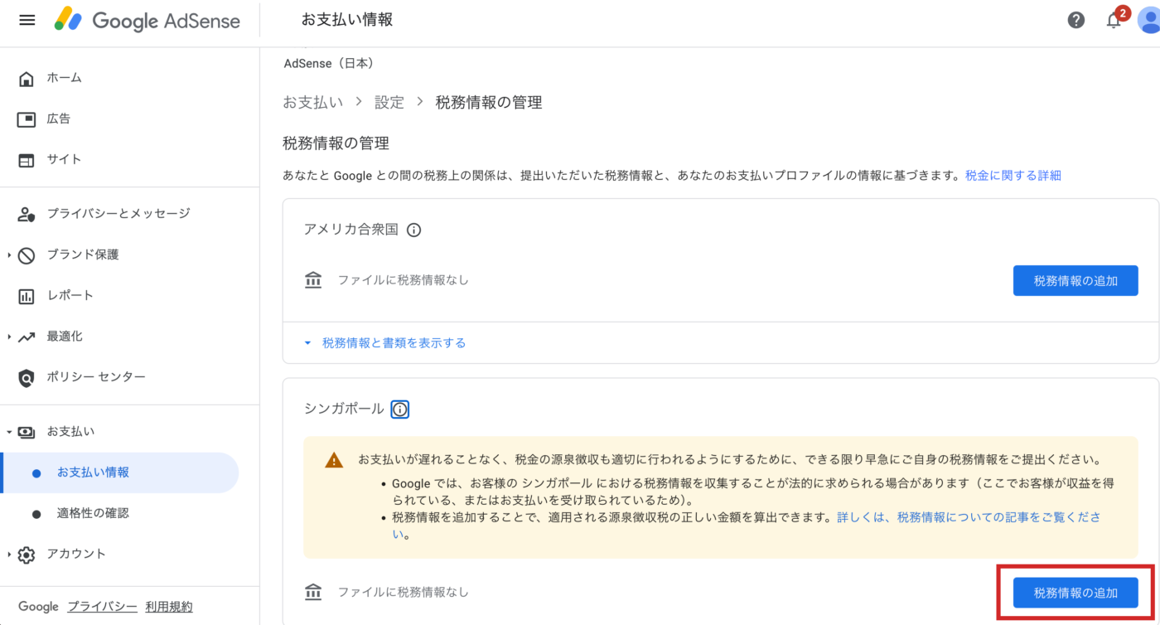Click the 最適化 trend arrow icon
This screenshot has width=1160, height=625.
(27, 337)
